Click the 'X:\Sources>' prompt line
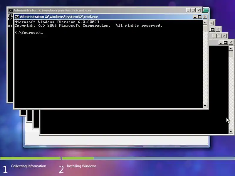The width and height of the screenshot is (235, 176). pos(28,33)
